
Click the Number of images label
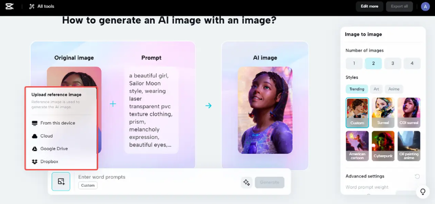[x=364, y=51]
